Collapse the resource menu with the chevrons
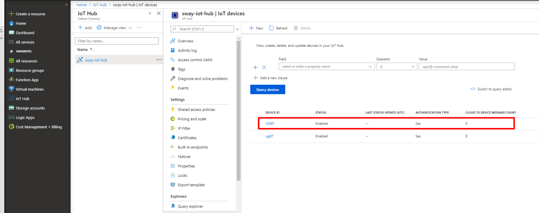Viewport: 539px width, 213px height. [x=237, y=29]
